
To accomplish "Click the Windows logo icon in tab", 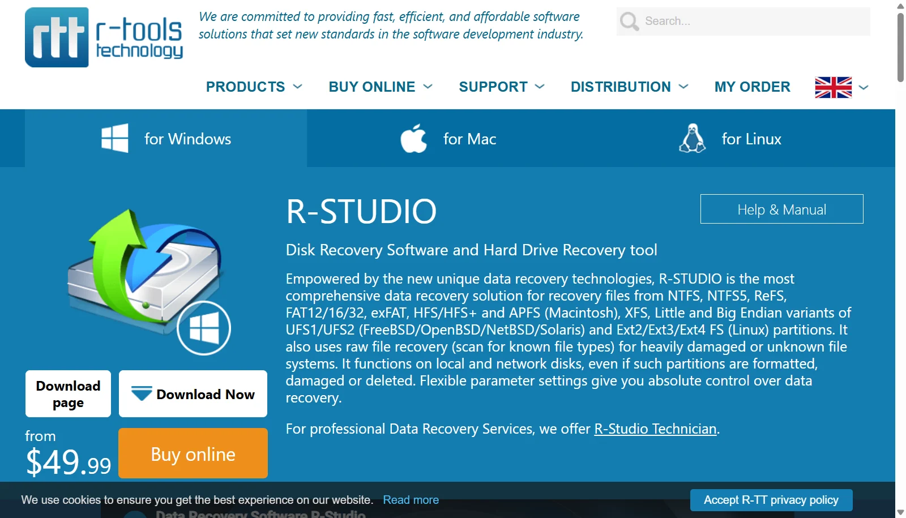I will pyautogui.click(x=115, y=138).
